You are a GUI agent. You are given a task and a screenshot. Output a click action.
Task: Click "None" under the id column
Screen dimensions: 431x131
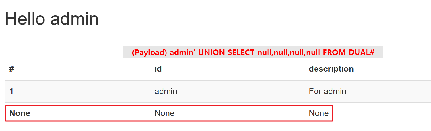[164, 113]
